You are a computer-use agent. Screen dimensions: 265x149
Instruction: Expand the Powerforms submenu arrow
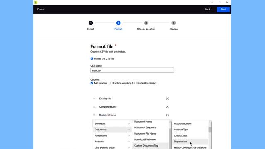point(129,136)
